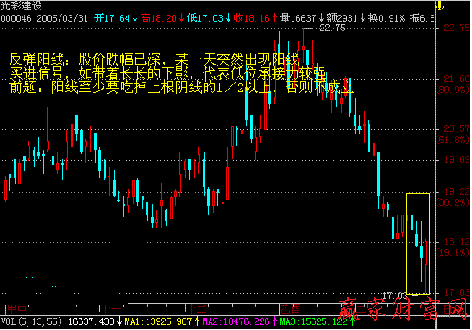This screenshot has width=472, height=330.
Task: Click the date 2005/03/31 in header
Action: [62, 18]
